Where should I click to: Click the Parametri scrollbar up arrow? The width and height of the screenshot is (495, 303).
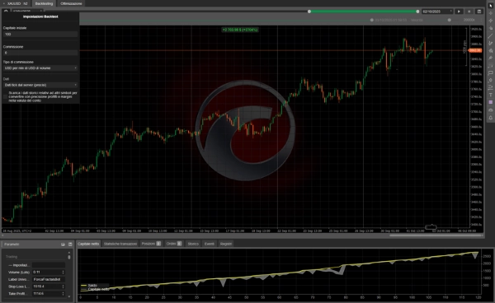(x=69, y=252)
